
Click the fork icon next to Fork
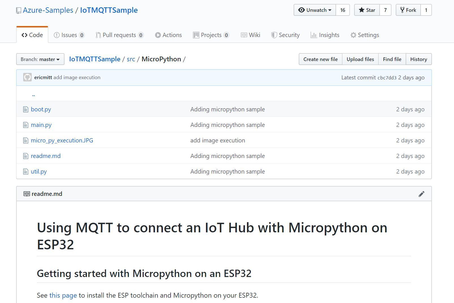click(403, 10)
